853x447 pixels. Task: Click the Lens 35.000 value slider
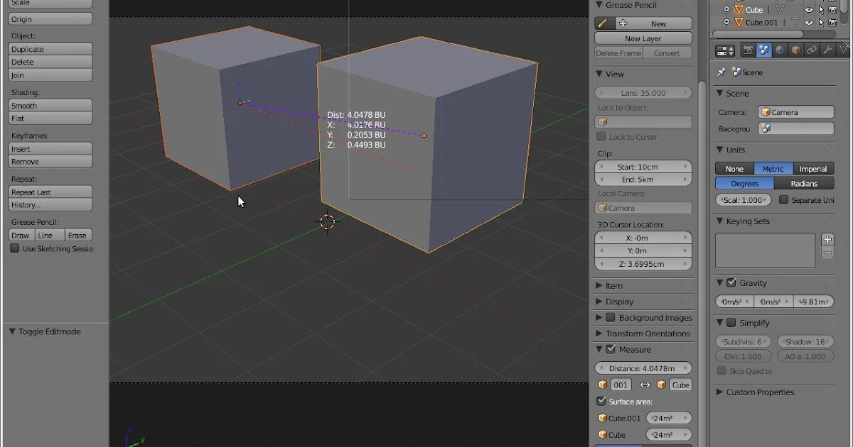pyautogui.click(x=643, y=92)
